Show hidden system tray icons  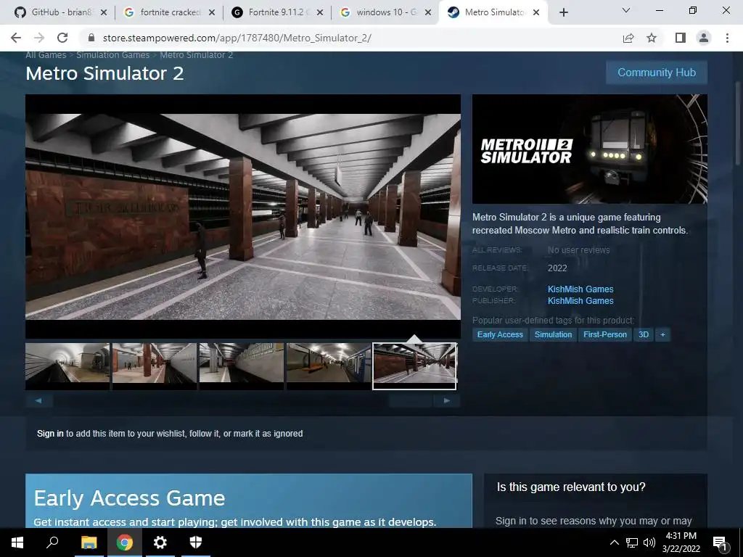click(x=614, y=542)
